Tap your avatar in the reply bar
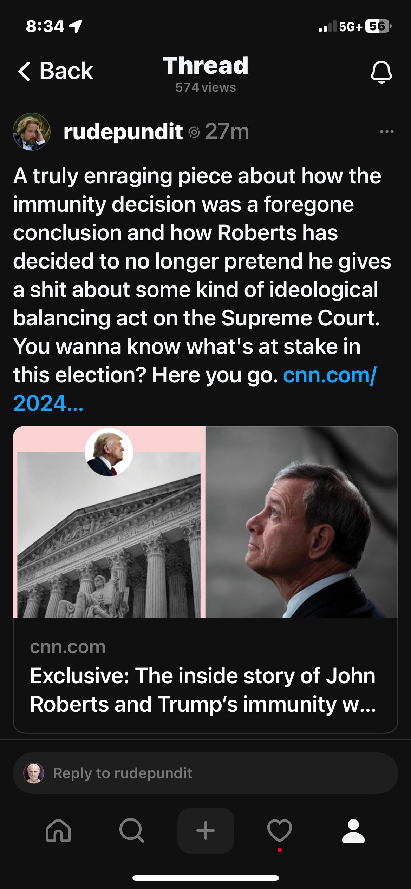The height and width of the screenshot is (889, 411). click(x=34, y=773)
